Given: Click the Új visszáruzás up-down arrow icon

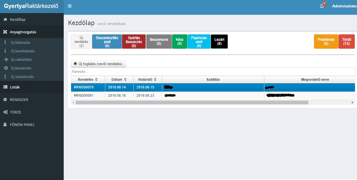Looking at the screenshot, I should [5, 77].
